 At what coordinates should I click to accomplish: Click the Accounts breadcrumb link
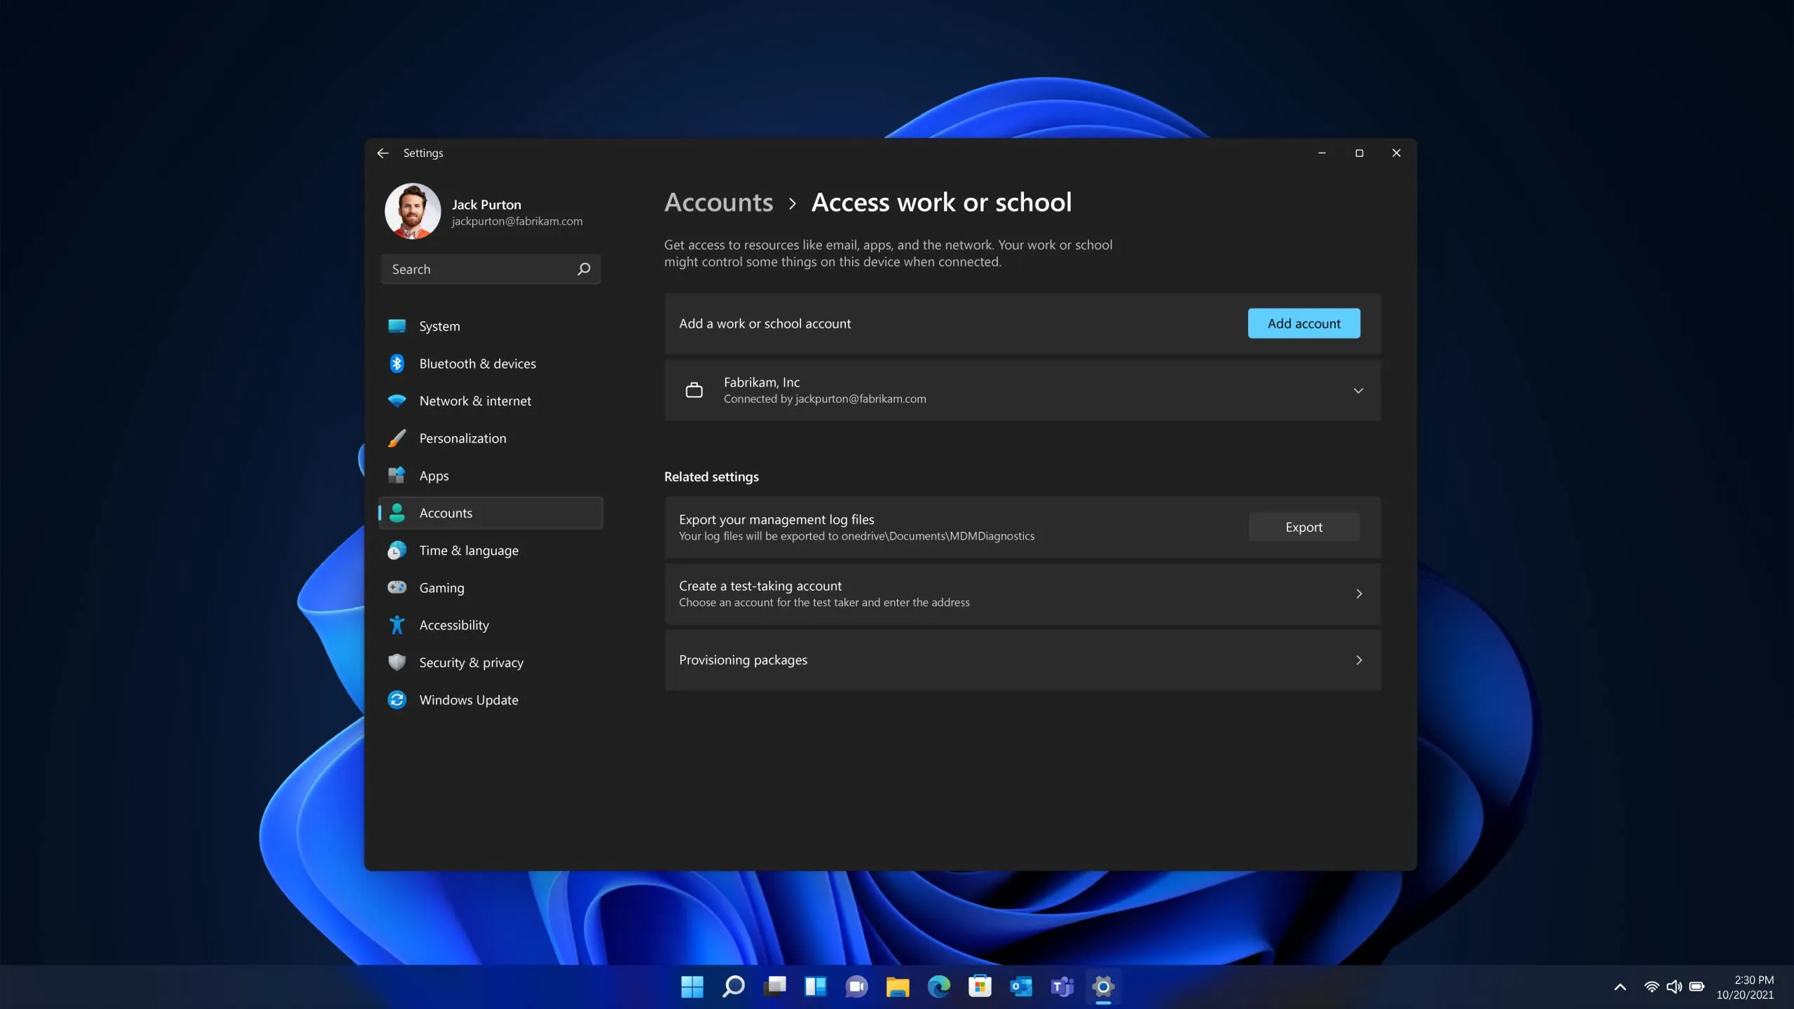(718, 203)
